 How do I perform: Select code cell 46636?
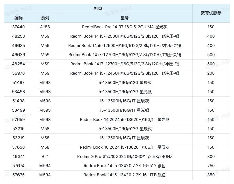[19, 54]
